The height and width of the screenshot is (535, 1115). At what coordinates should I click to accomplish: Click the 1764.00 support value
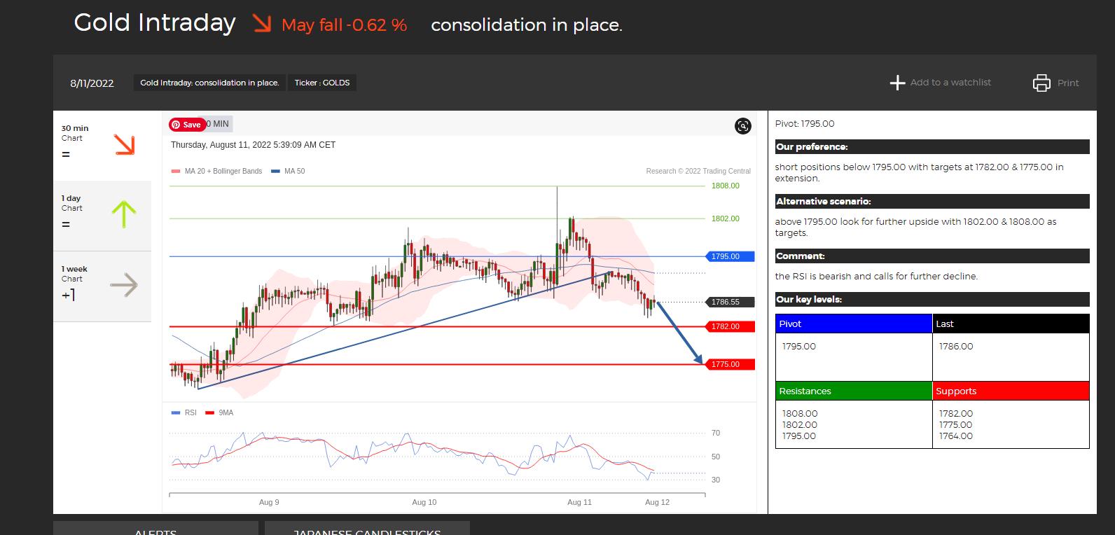coord(956,436)
